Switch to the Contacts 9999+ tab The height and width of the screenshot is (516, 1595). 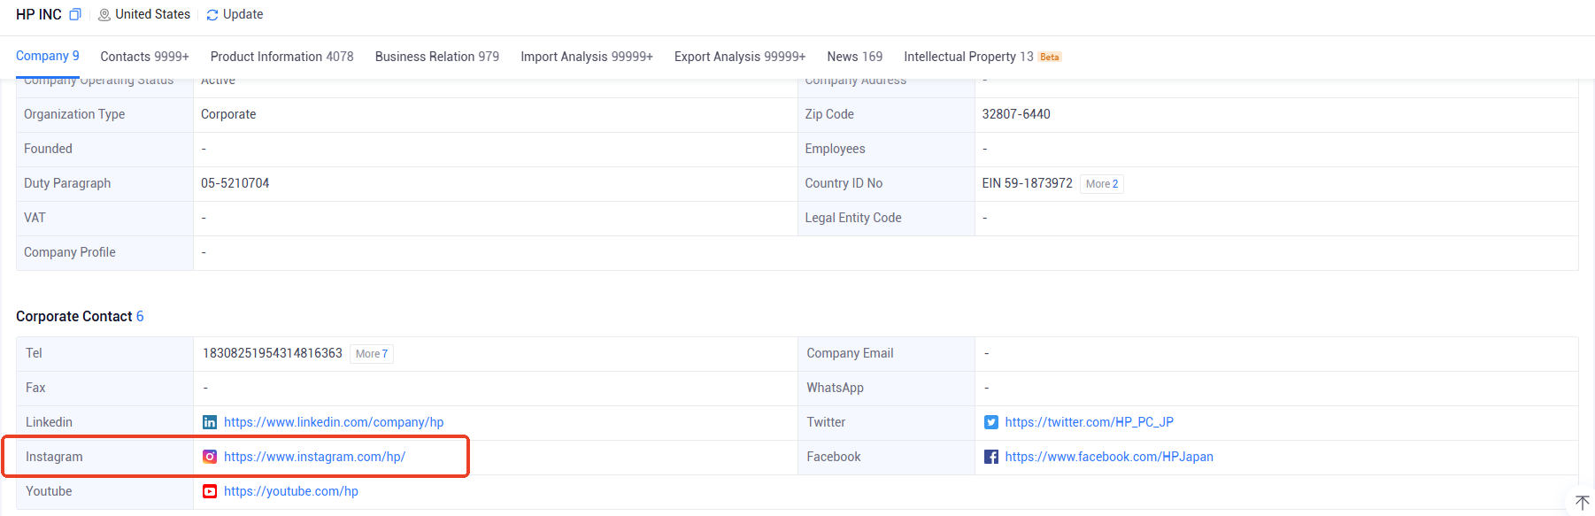click(144, 57)
